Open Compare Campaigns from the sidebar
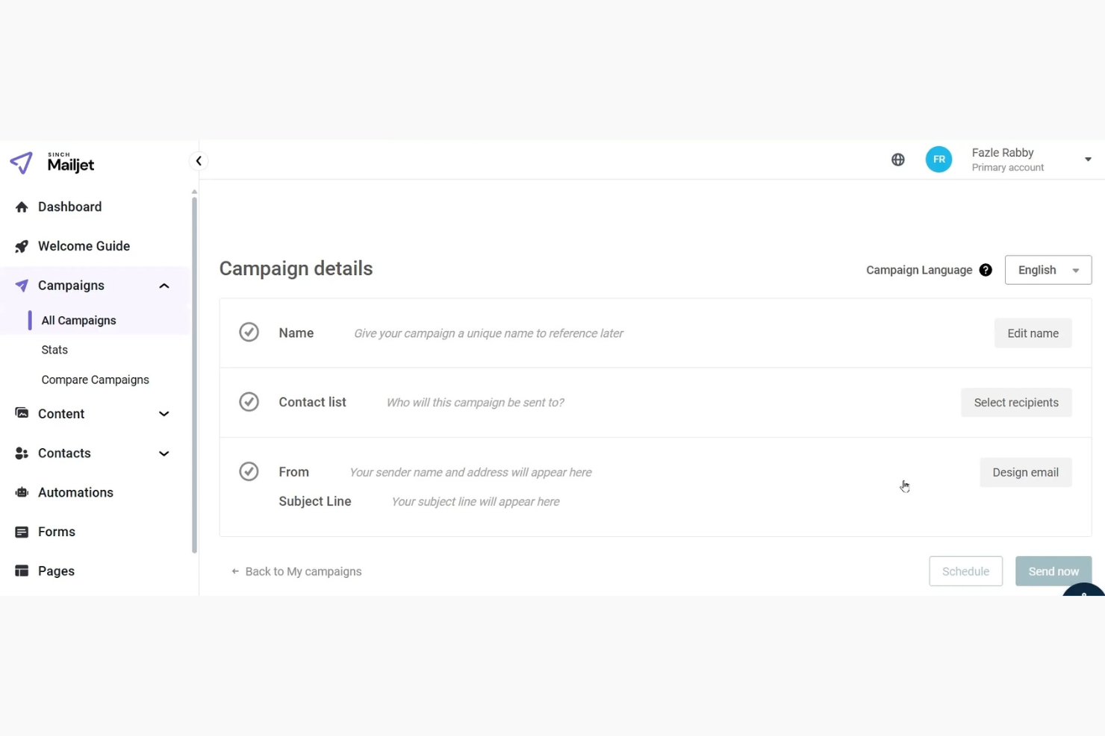This screenshot has height=736, width=1105. coord(95,379)
